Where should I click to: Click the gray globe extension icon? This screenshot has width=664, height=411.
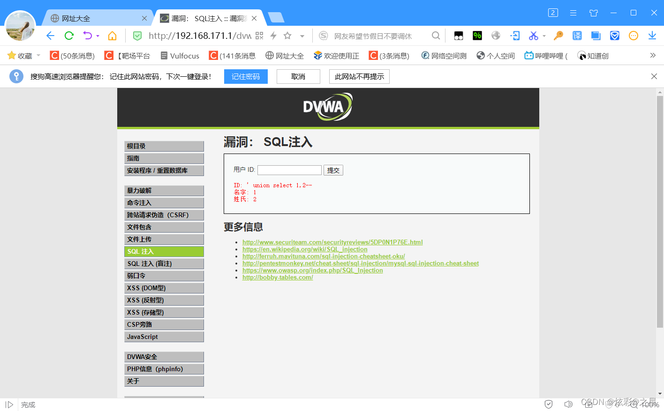tap(496, 36)
